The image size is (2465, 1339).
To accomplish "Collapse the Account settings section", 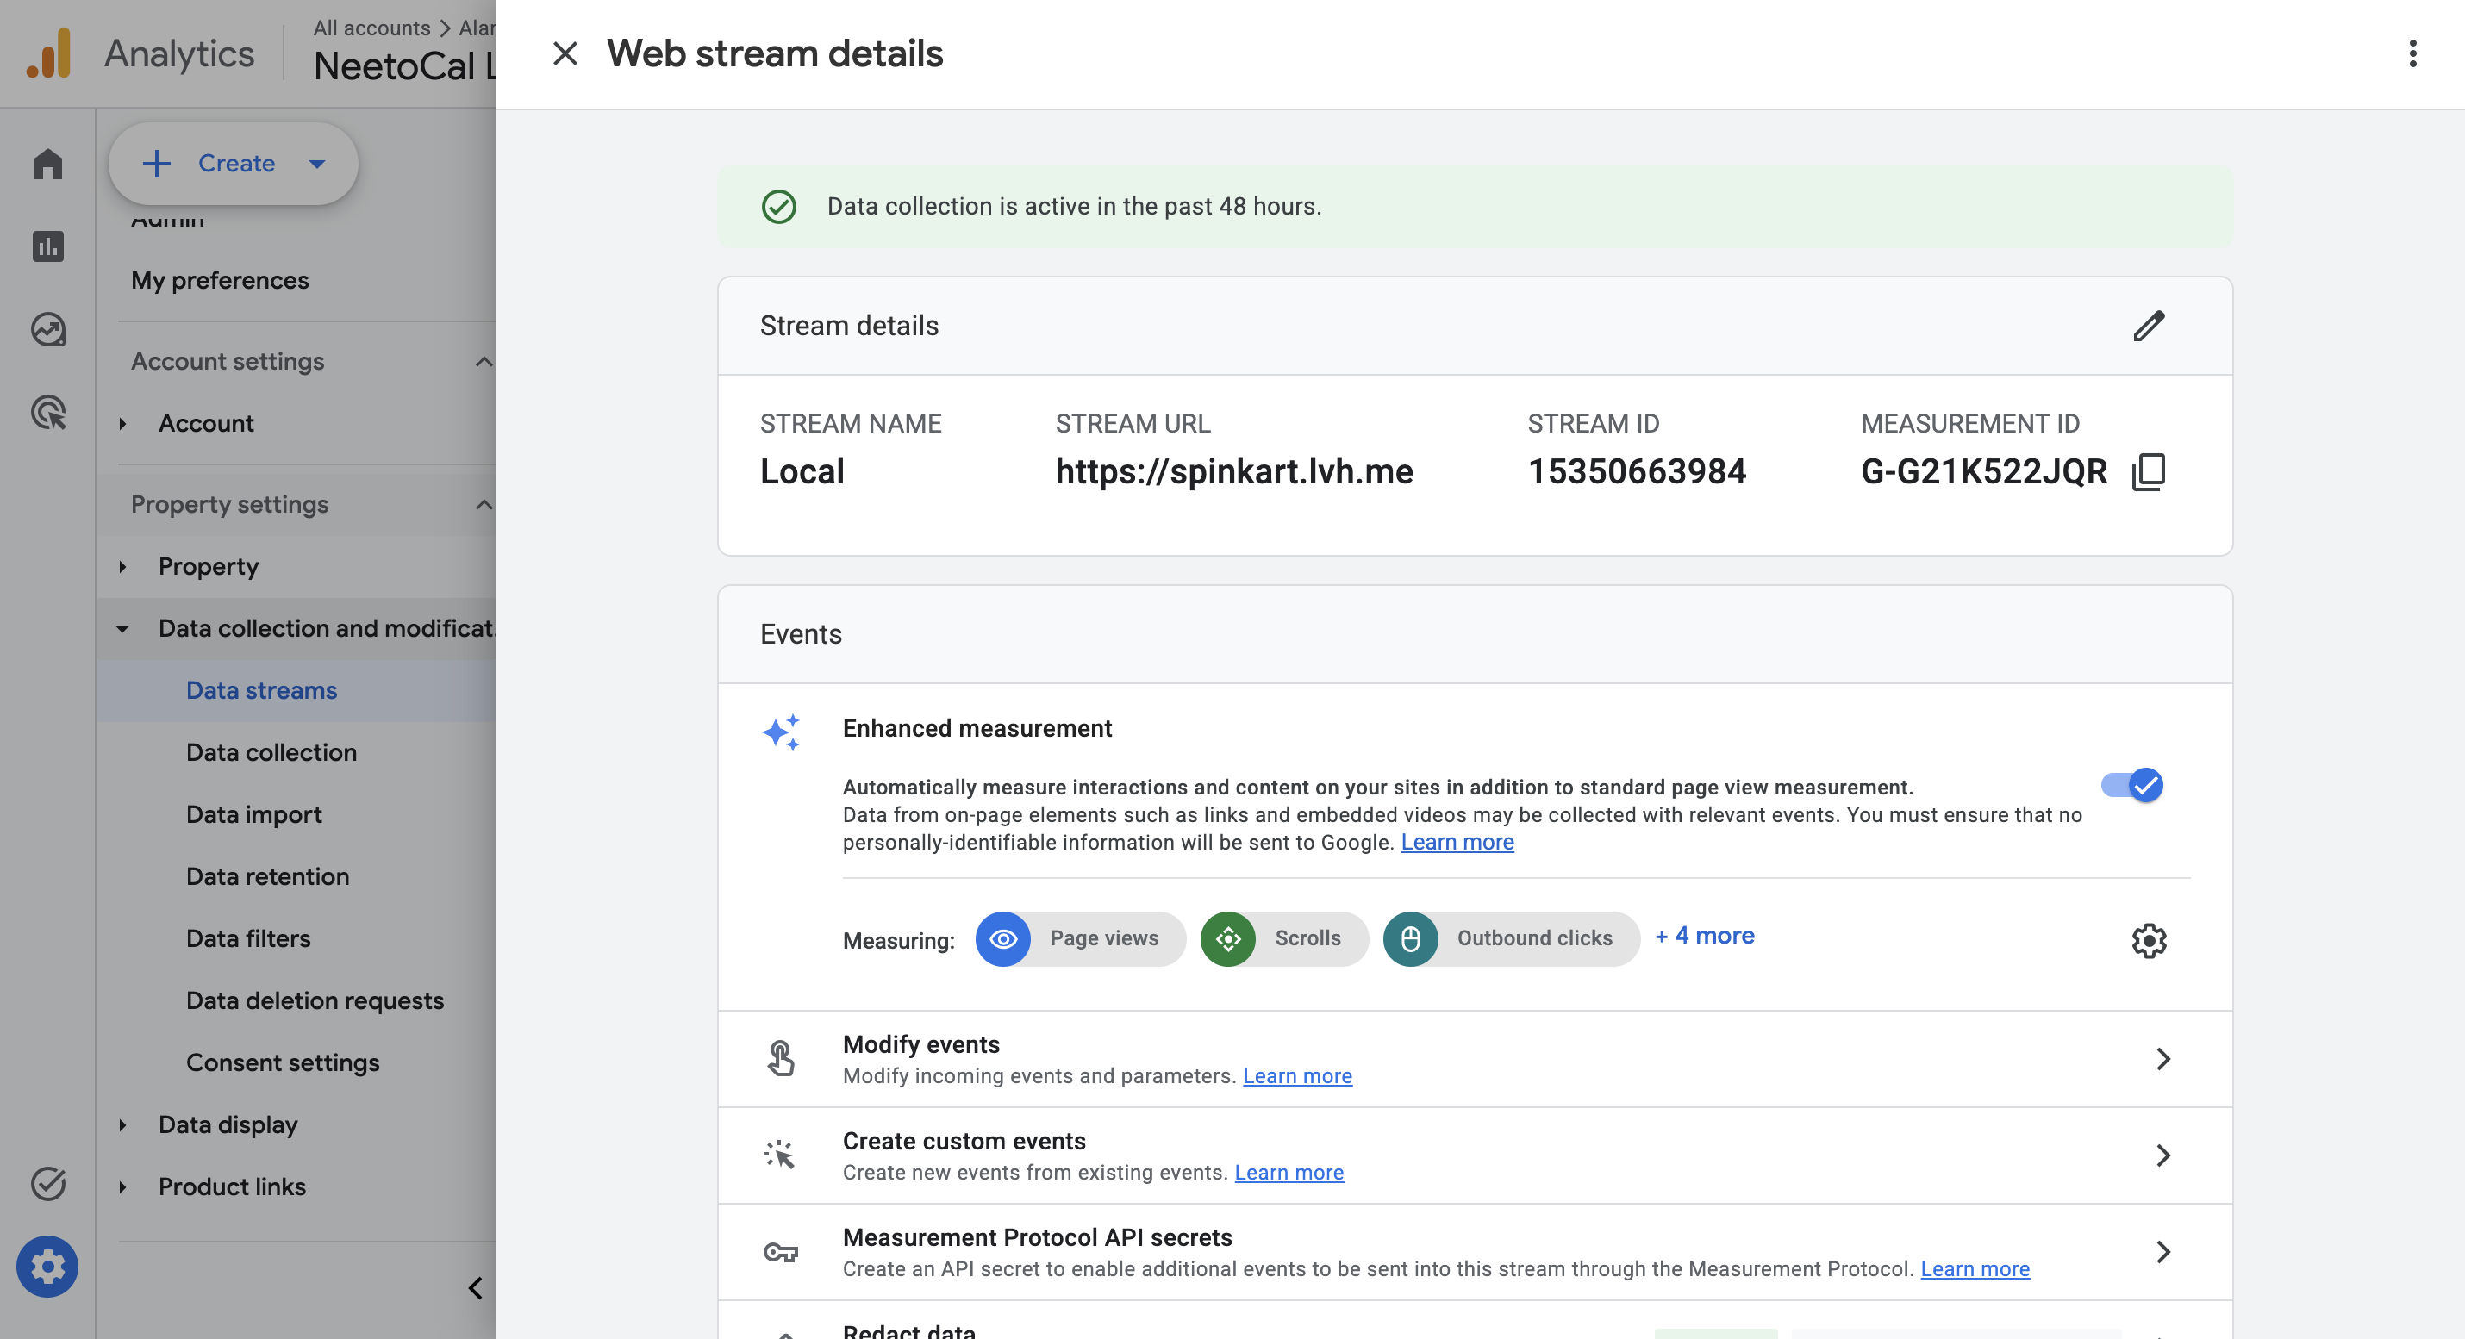I will pyautogui.click(x=484, y=362).
